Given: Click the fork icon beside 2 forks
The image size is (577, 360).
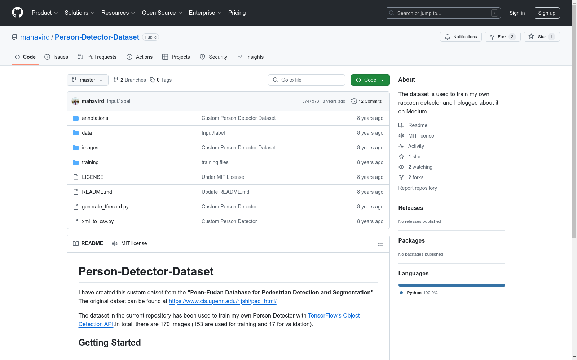Looking at the screenshot, I should 401,177.
